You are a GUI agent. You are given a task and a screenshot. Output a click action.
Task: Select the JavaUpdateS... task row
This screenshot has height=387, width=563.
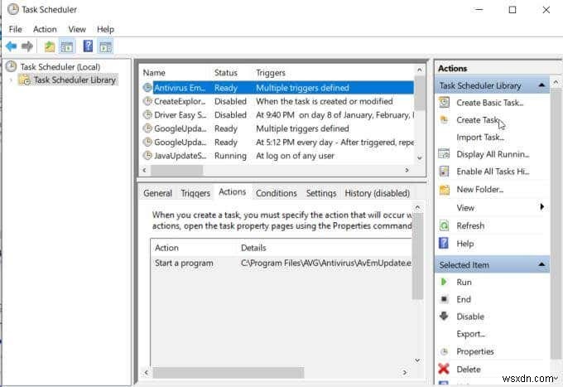(x=278, y=156)
